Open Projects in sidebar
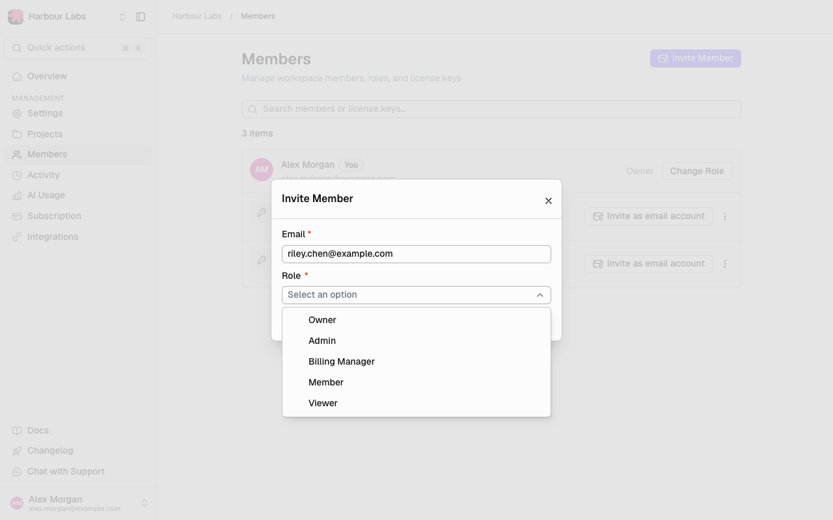Image resolution: width=833 pixels, height=520 pixels. (78, 134)
